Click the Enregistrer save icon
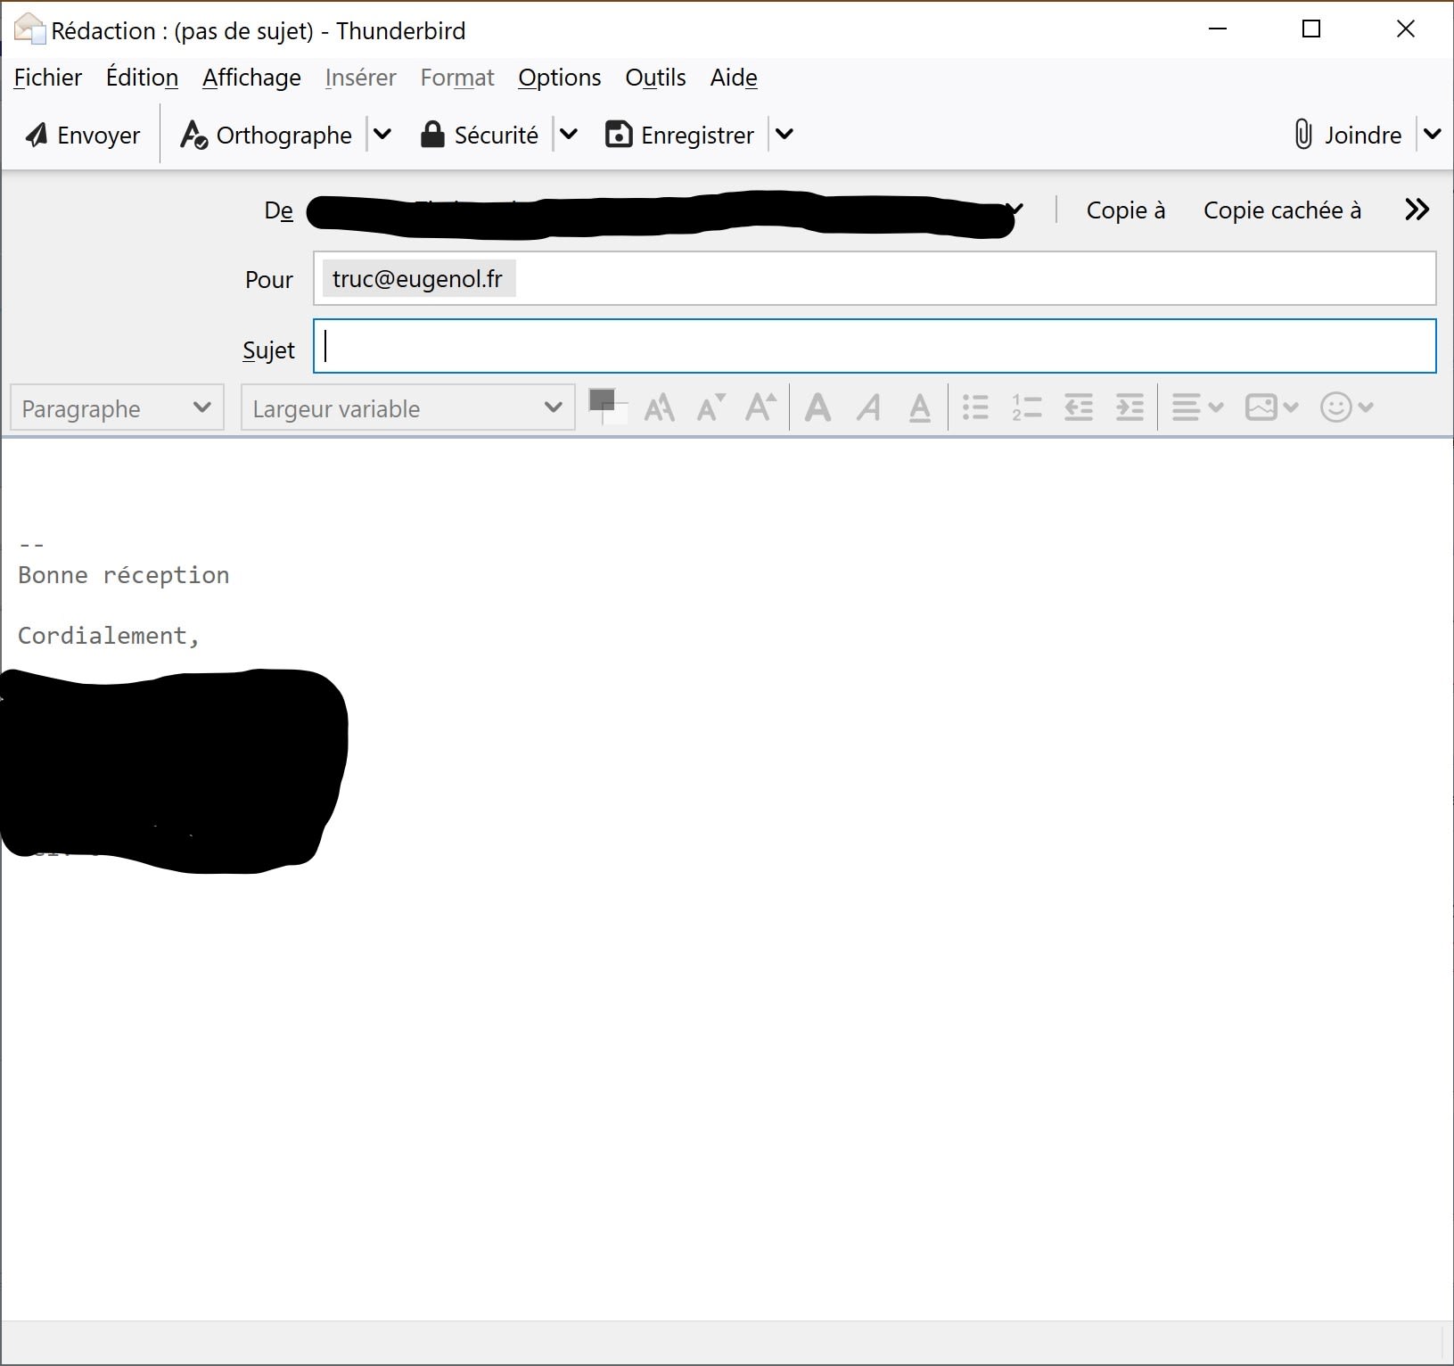 click(619, 136)
